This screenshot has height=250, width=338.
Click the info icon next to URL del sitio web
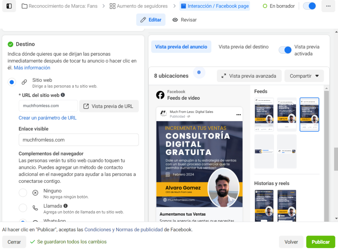click(x=63, y=95)
